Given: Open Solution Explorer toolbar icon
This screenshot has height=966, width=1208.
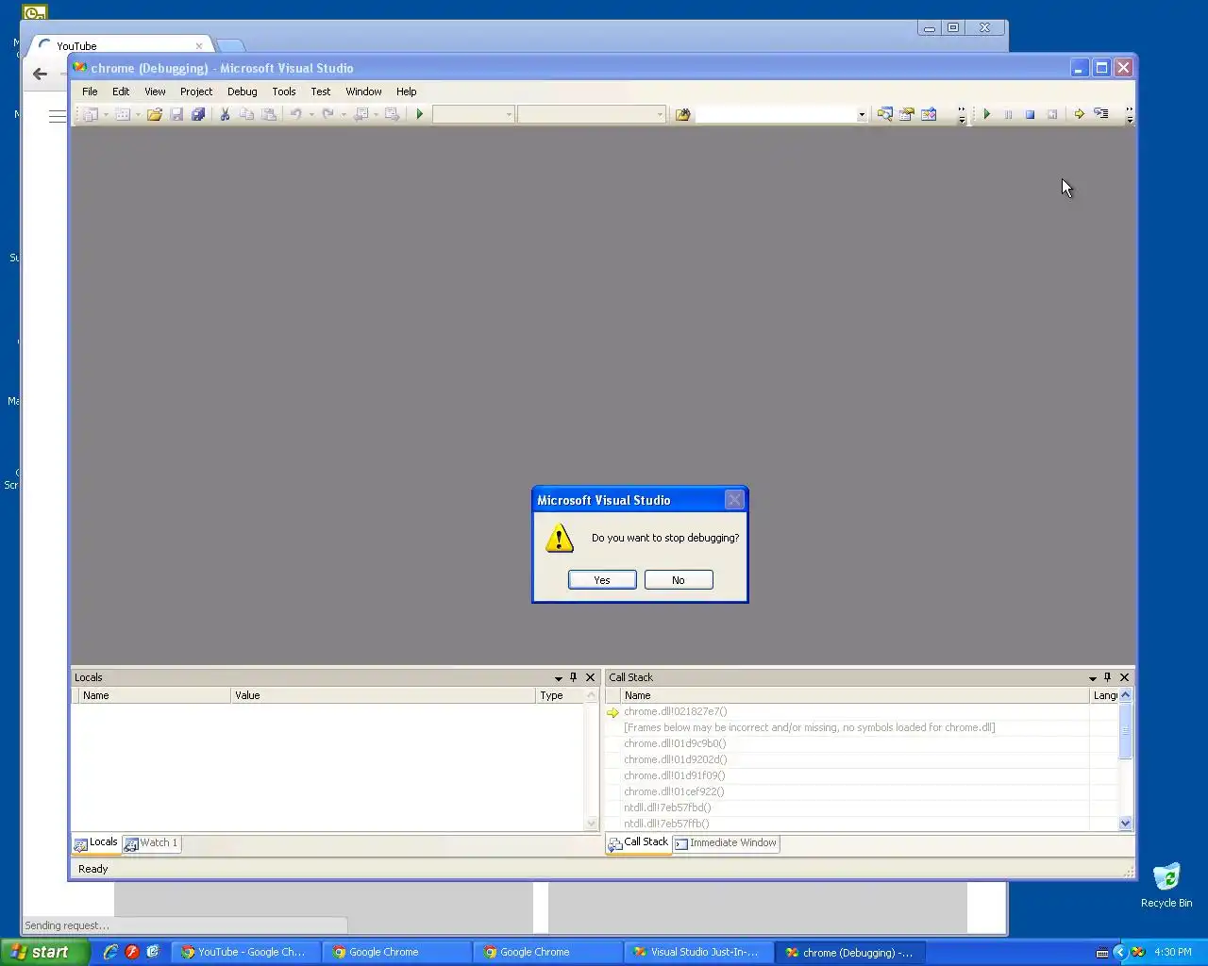Looking at the screenshot, I should pyautogui.click(x=884, y=114).
